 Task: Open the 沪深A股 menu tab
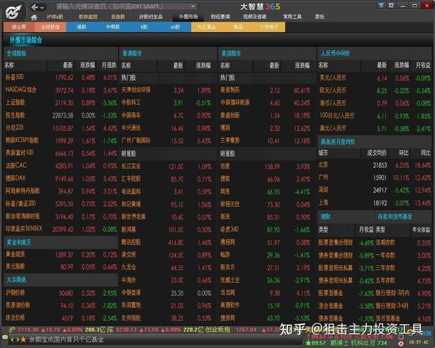[55, 16]
